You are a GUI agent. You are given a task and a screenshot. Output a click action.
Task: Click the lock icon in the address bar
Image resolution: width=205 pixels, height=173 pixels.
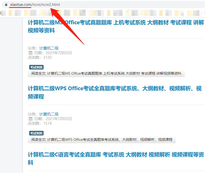pyautogui.click(x=6, y=5)
